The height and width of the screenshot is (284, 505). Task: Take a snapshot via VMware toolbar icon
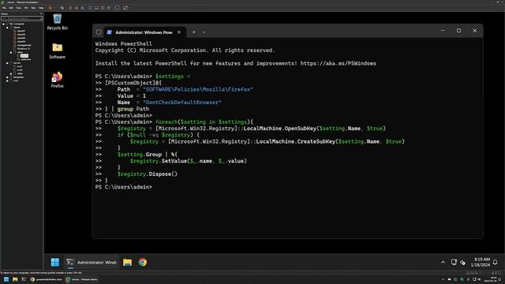click(70, 8)
